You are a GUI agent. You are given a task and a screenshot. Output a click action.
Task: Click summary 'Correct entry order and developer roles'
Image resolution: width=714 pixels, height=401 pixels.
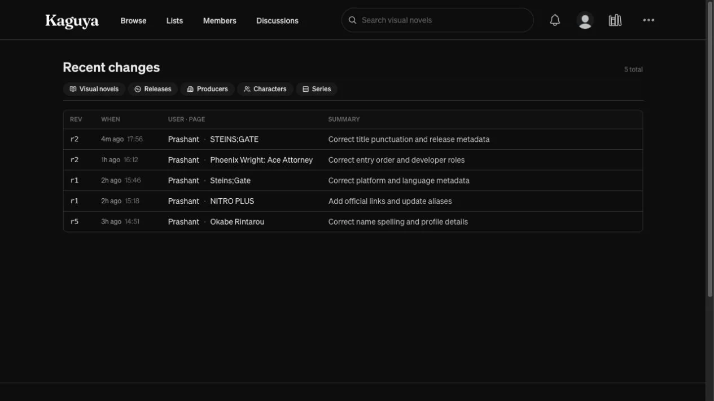pos(396,160)
